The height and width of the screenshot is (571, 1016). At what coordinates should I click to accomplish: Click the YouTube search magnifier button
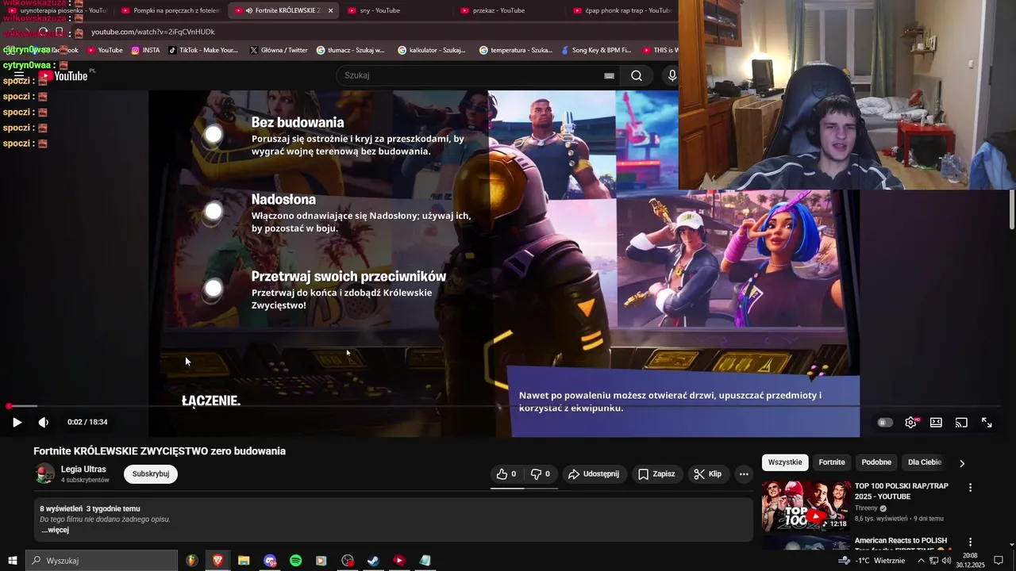(637, 75)
